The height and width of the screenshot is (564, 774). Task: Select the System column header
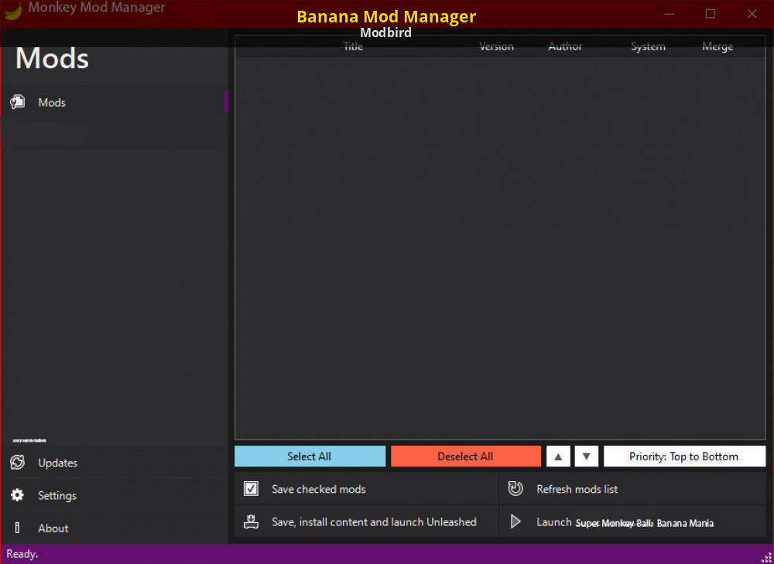648,46
